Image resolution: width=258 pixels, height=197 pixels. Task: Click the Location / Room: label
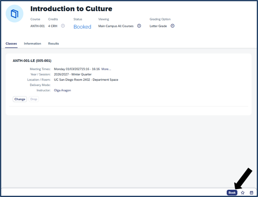[x=39, y=80]
